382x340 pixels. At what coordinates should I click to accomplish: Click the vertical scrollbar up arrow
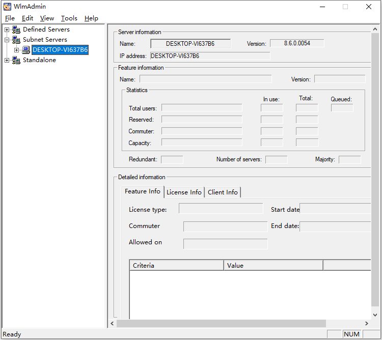tap(375, 29)
